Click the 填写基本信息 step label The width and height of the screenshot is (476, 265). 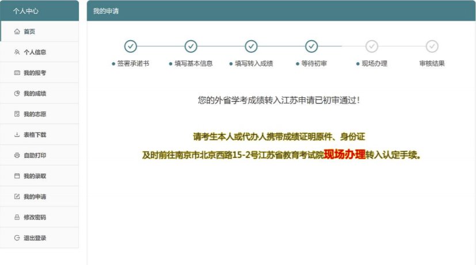193,63
